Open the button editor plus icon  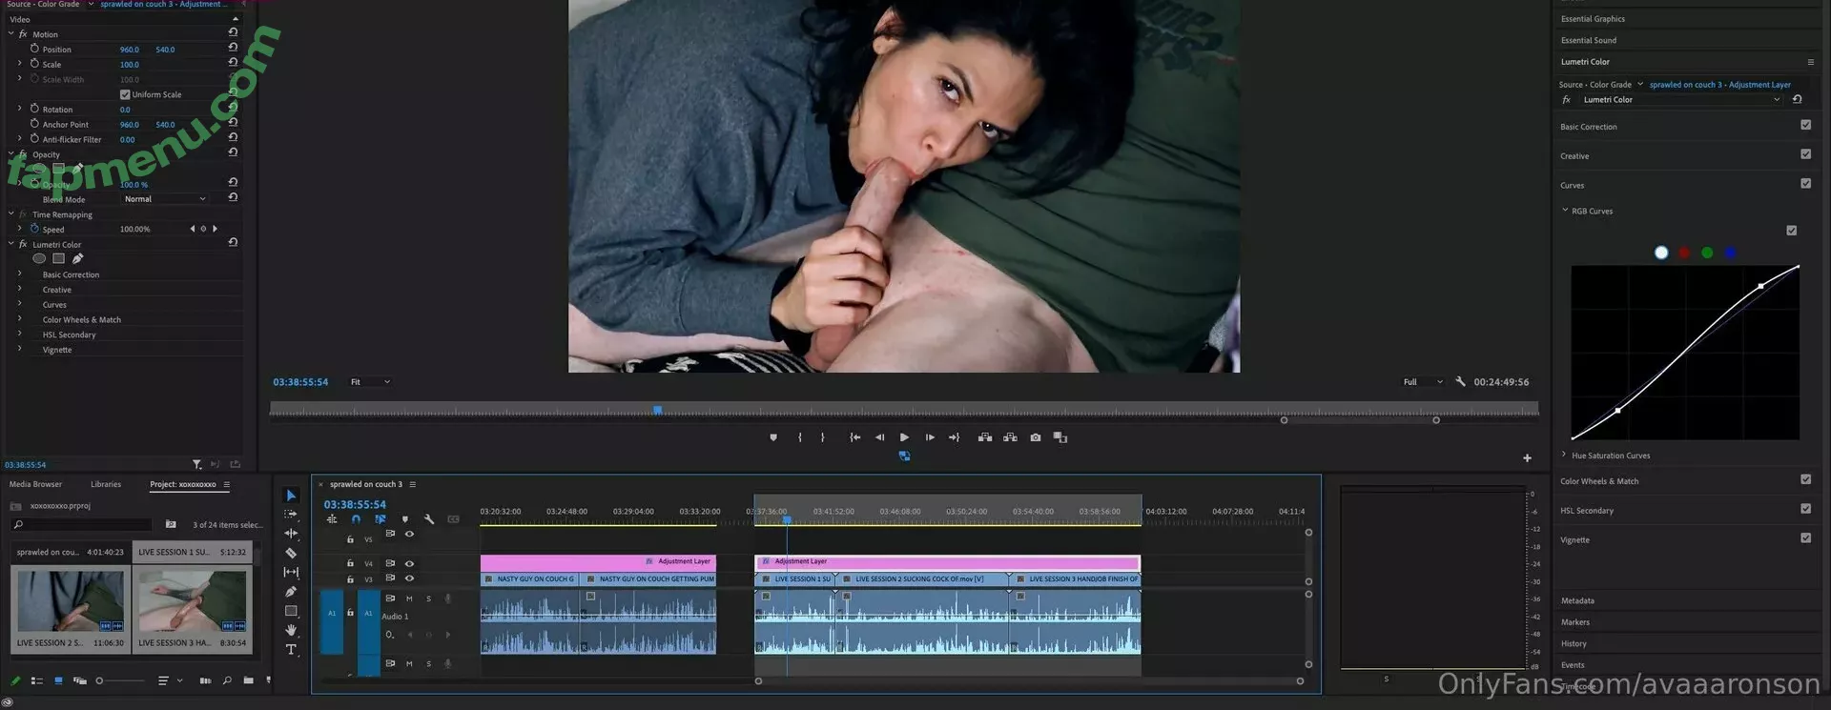[x=1527, y=458]
